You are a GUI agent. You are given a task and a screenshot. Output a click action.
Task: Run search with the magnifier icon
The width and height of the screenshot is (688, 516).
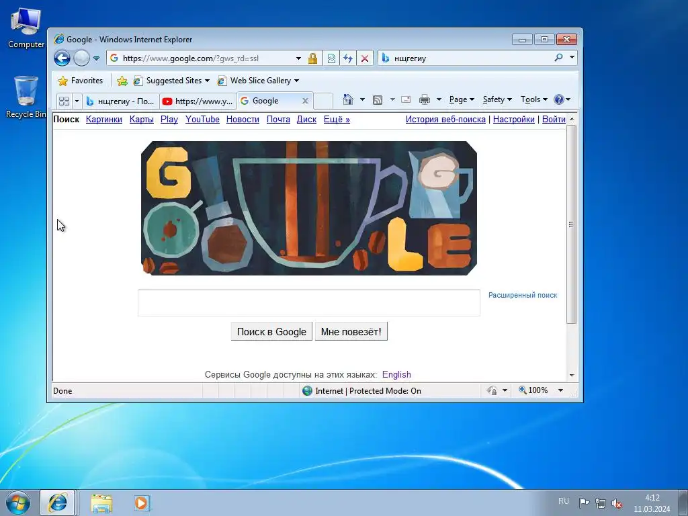pyautogui.click(x=558, y=58)
